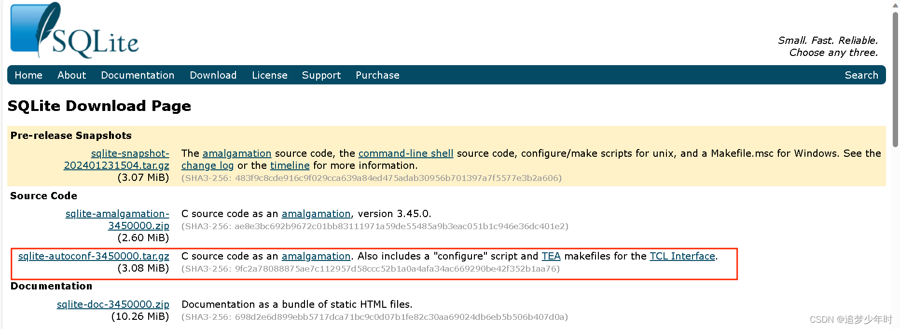Screen dimensions: 900x329
Task: Open the TCL Interface link
Action: tap(682, 256)
